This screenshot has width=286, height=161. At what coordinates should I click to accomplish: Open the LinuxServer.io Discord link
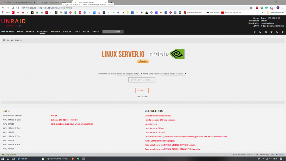tap(155, 133)
